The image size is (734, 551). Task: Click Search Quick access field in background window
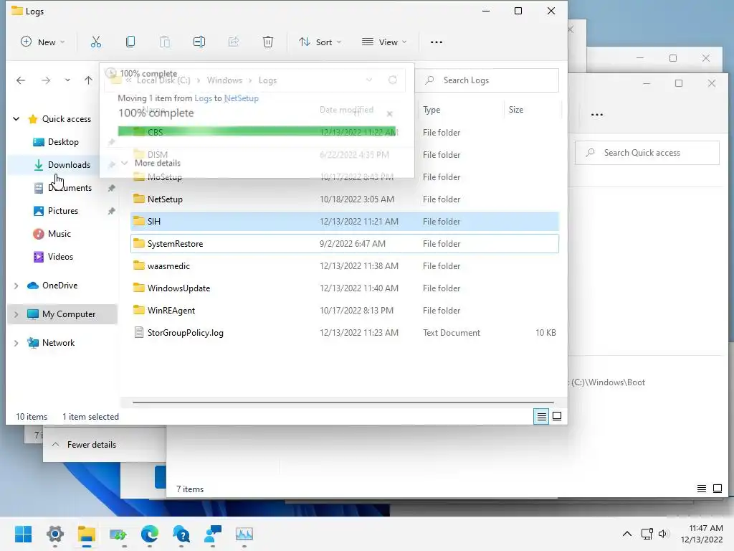point(647,153)
